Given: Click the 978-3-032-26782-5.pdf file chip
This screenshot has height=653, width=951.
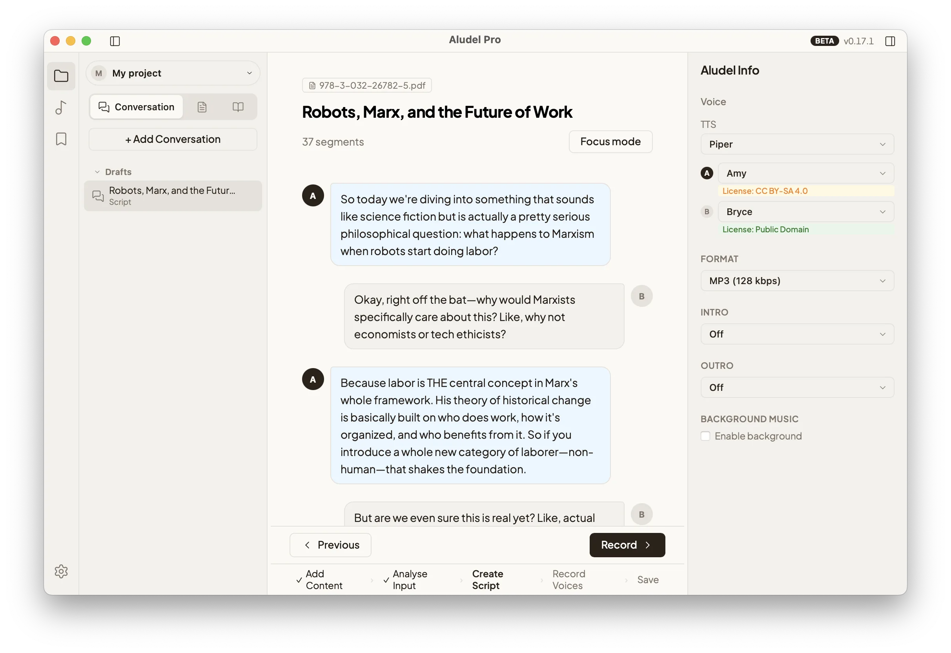Looking at the screenshot, I should [367, 85].
